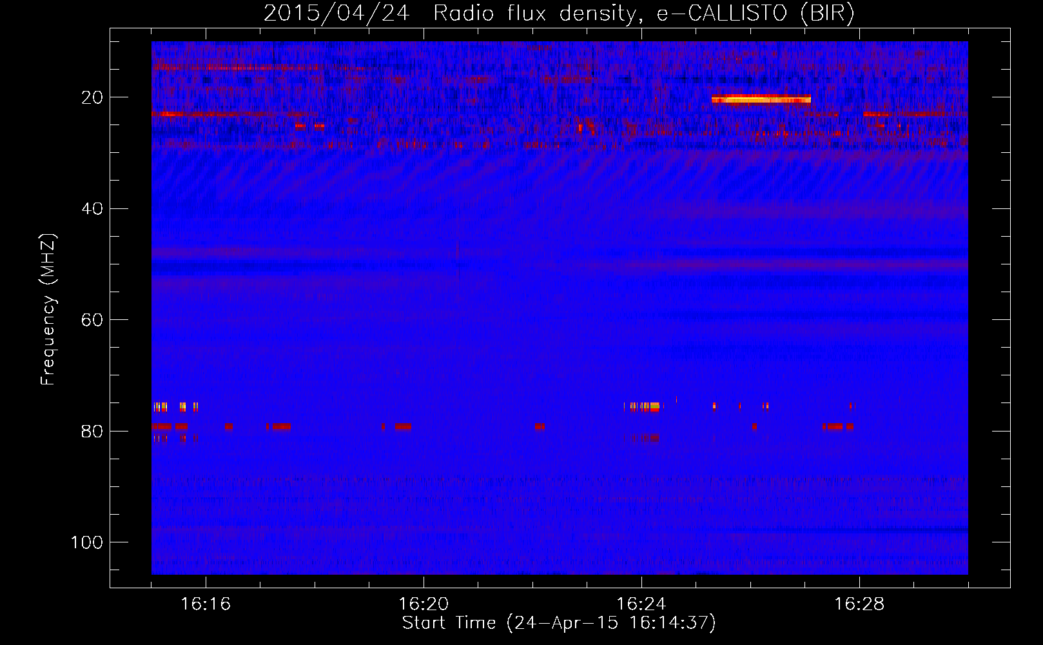Click the 20 MHz frequency tick label
This screenshot has height=645, width=1043.
pos(93,98)
